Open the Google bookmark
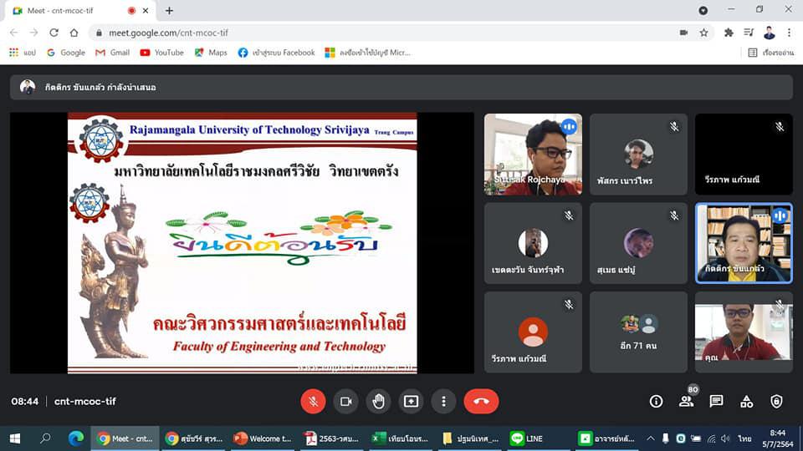This screenshot has height=451, width=803. [66, 52]
